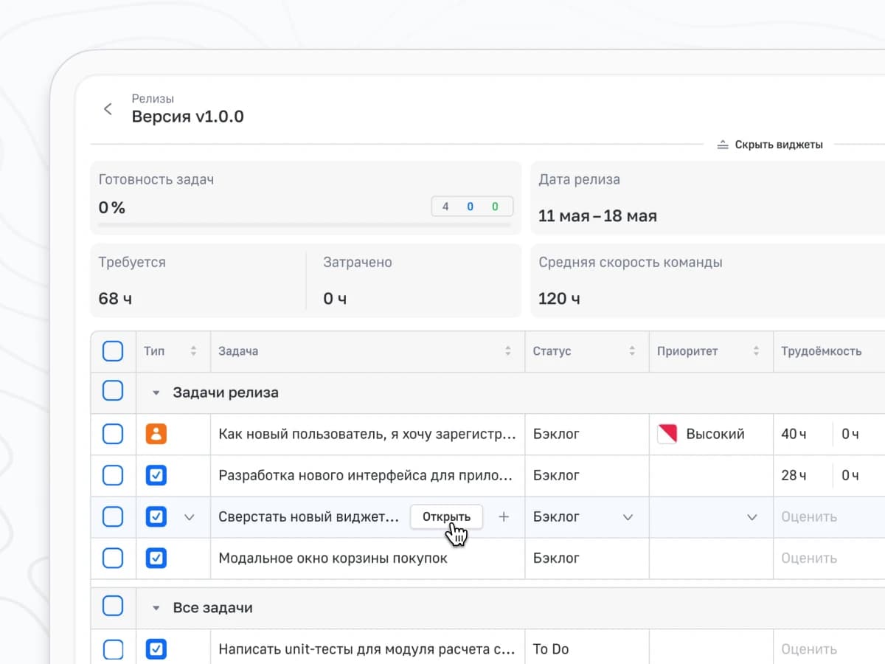Click the back arrow next to Релизы
Screen dimensions: 885x664
108,109
